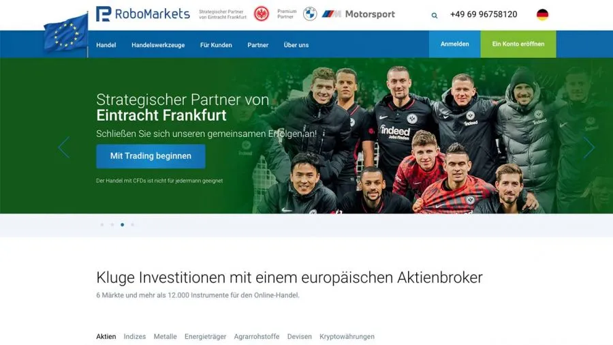613x345 pixels.
Task: Switch to the Kryptowährungen tab
Action: tap(347, 336)
